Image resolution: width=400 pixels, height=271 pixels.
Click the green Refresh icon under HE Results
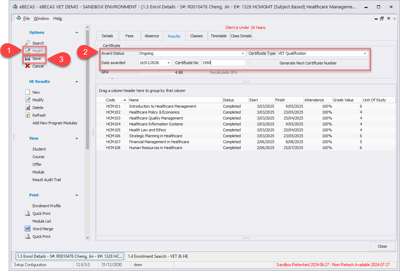pos(28,115)
